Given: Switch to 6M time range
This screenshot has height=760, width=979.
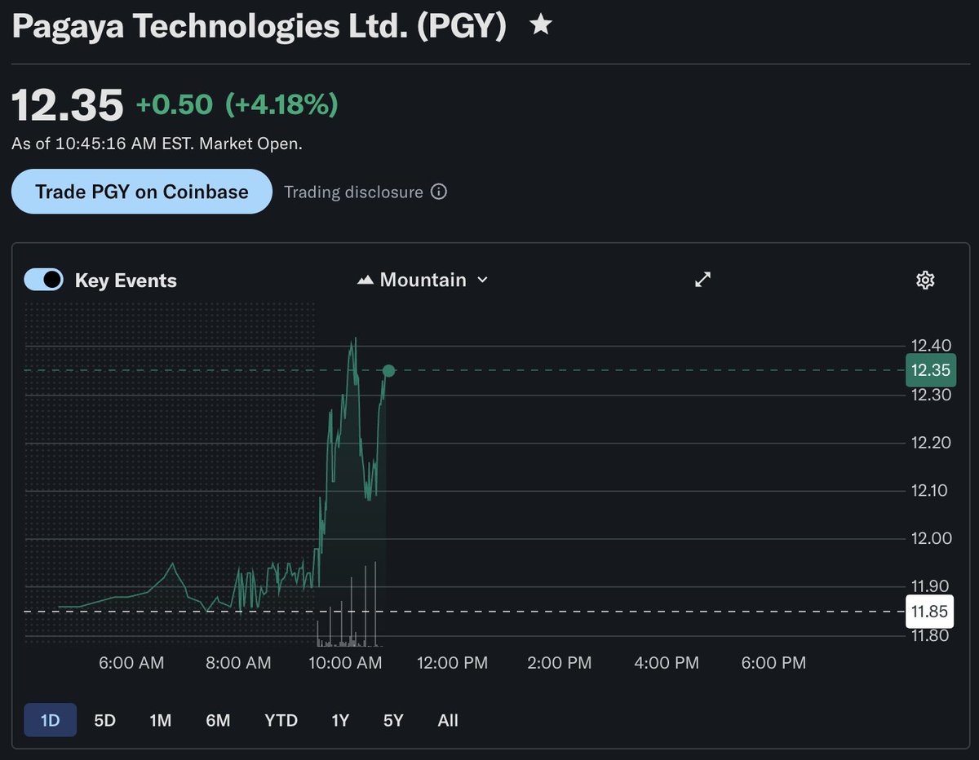Looking at the screenshot, I should tap(218, 720).
